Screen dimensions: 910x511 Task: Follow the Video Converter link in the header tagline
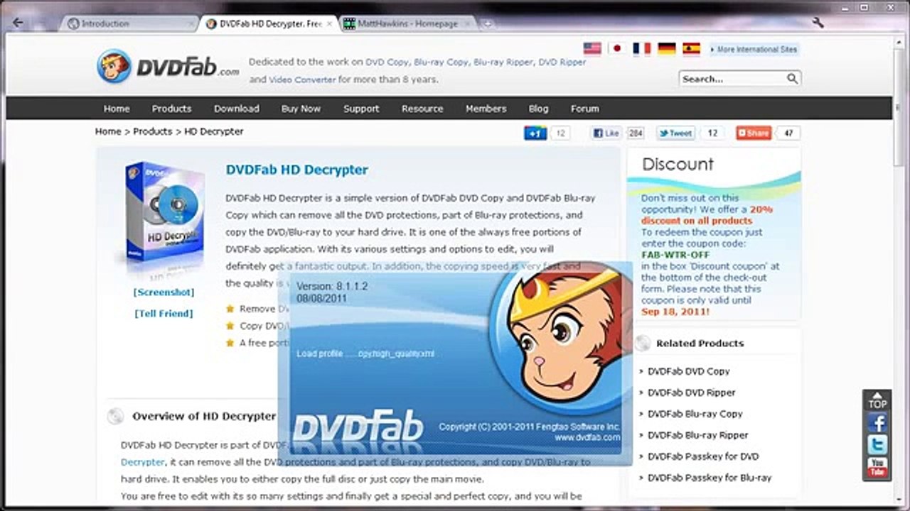[x=302, y=79]
